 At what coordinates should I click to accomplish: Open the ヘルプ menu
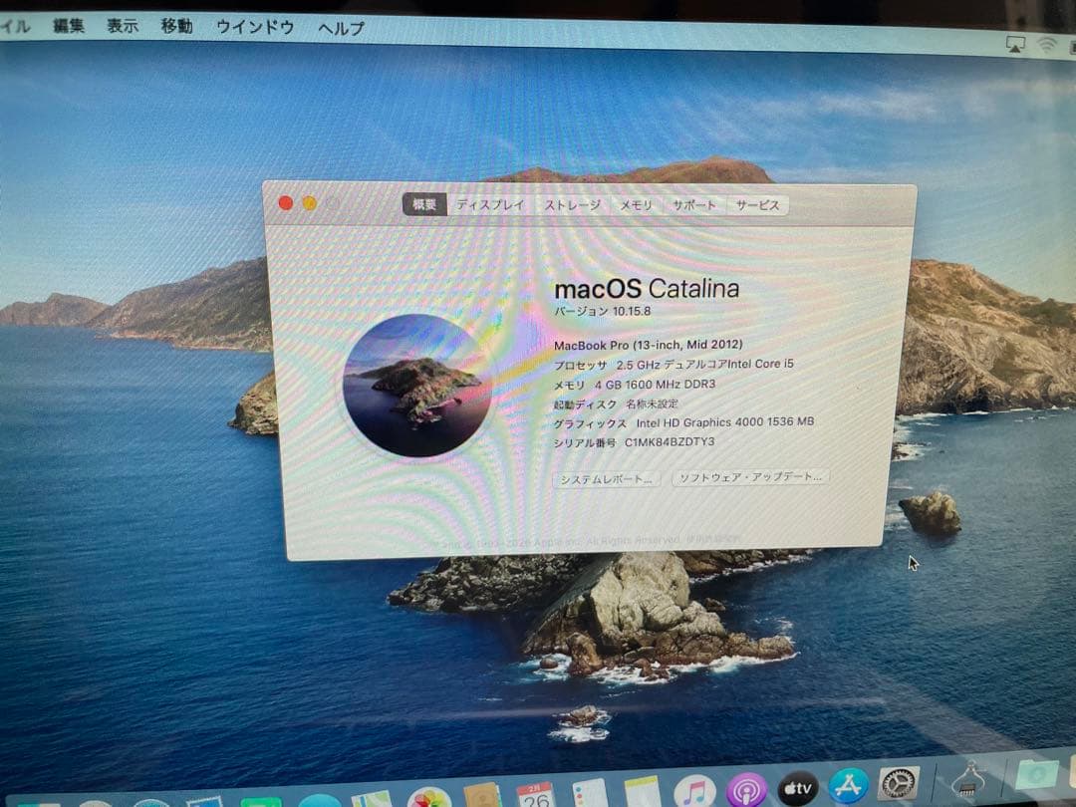click(x=341, y=28)
